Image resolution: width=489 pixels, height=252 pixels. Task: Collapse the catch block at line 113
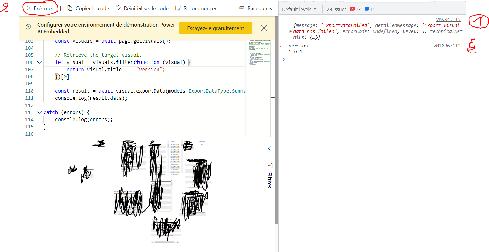[39, 112]
